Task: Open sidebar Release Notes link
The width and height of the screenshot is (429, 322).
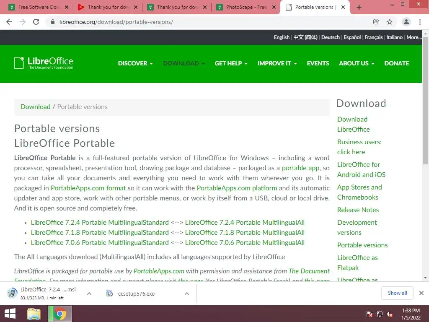Action: 358,210
